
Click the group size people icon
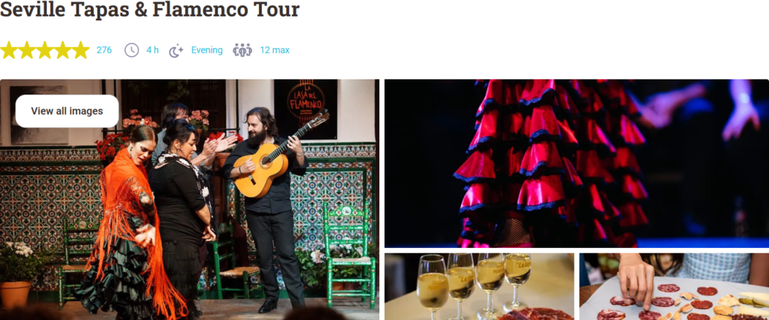coord(243,50)
